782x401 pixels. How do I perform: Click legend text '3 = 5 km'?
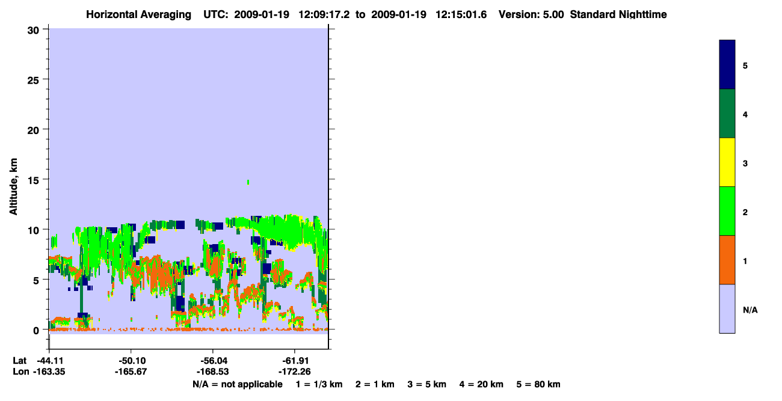427,385
